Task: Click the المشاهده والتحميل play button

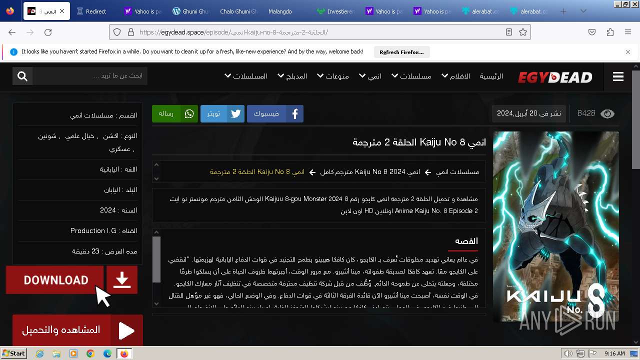Action: point(77,330)
